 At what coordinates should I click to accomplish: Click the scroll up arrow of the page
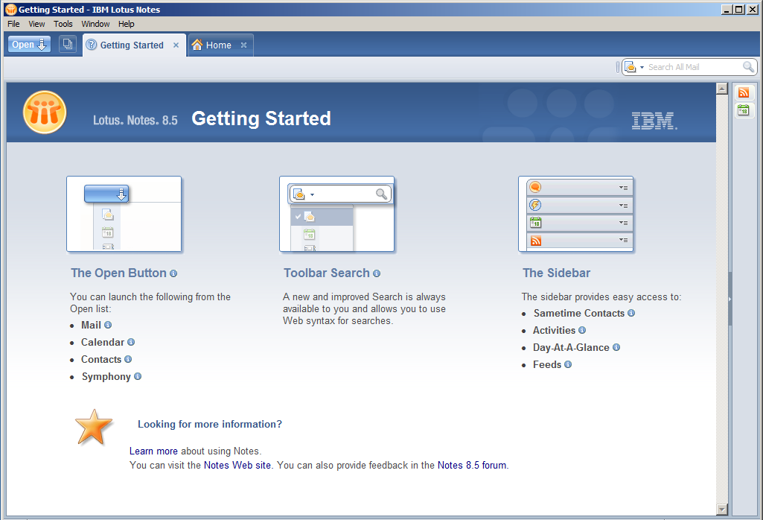[x=722, y=89]
